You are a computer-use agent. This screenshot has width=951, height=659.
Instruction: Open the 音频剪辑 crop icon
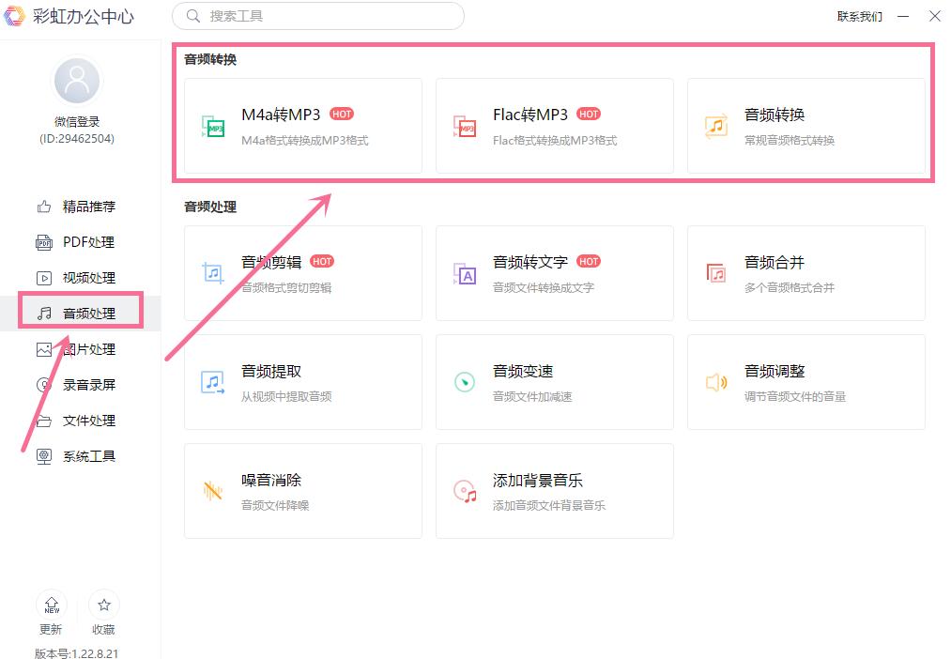click(213, 273)
